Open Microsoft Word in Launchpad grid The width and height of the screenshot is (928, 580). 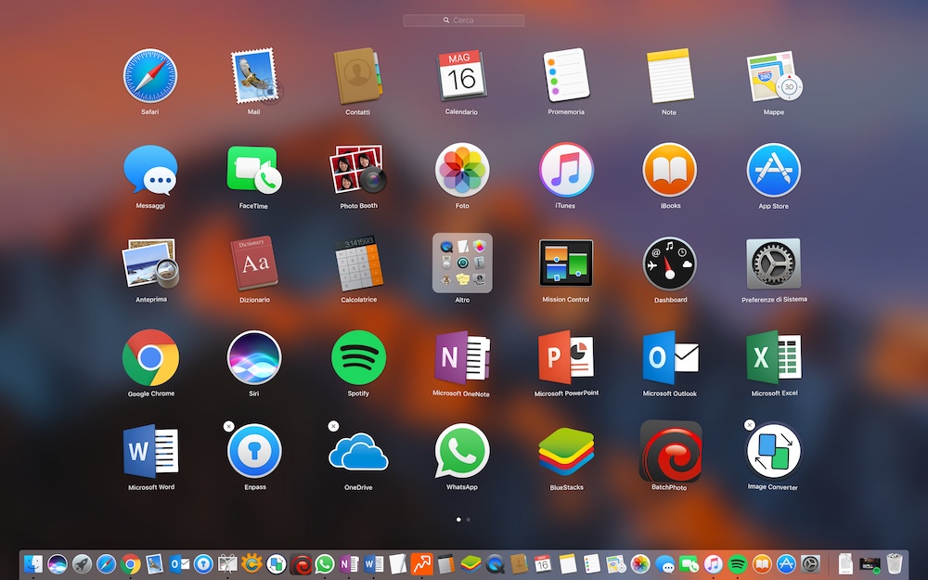[150, 452]
